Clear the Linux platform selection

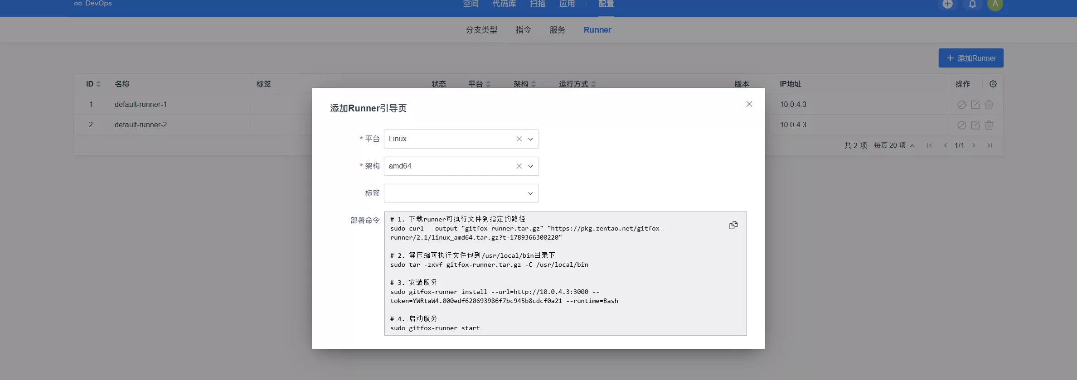point(519,139)
